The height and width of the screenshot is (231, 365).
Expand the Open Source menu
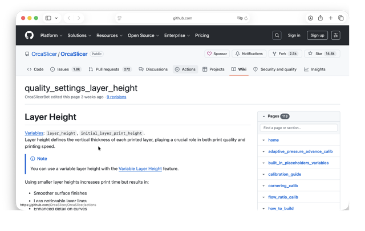tap(143, 35)
